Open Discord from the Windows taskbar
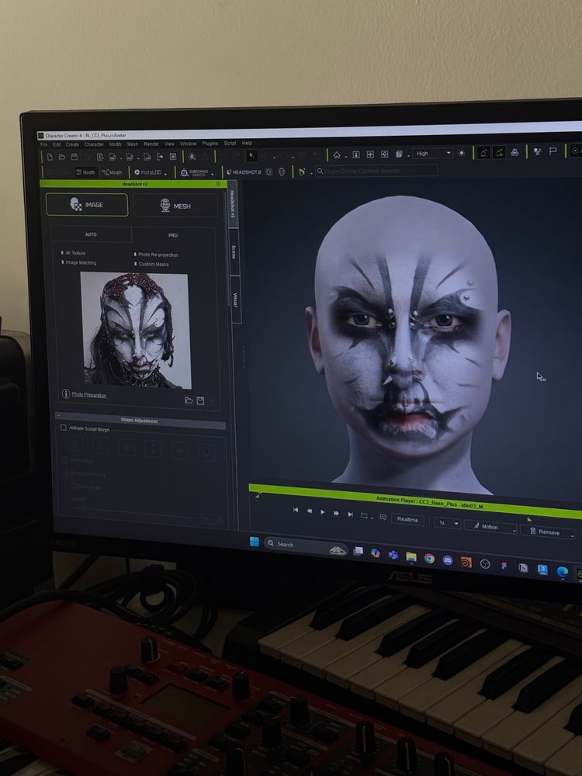Screen dimensions: 582x776 (448, 560)
